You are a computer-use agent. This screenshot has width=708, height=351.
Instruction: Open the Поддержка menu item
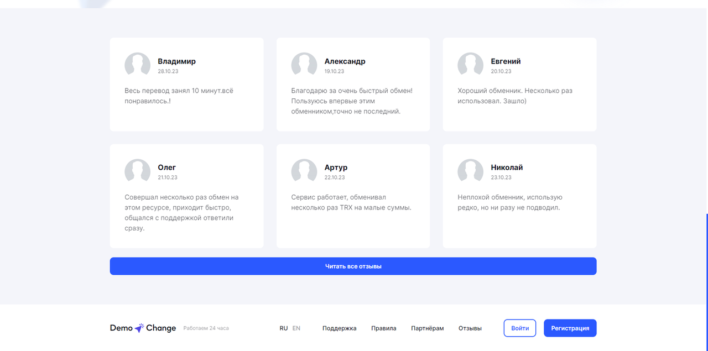click(339, 328)
